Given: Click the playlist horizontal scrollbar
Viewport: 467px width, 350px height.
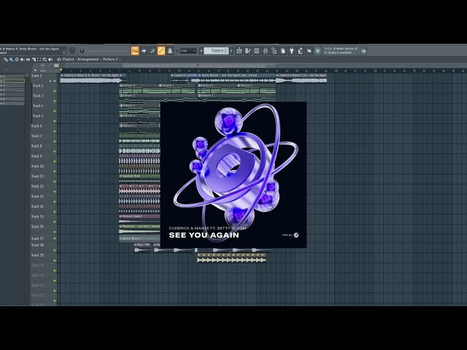Looking at the screenshot, I should tap(199, 65).
